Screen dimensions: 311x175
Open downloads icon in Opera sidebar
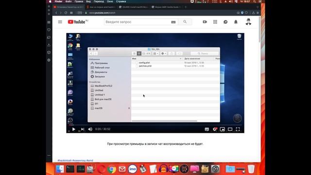coord(49,45)
